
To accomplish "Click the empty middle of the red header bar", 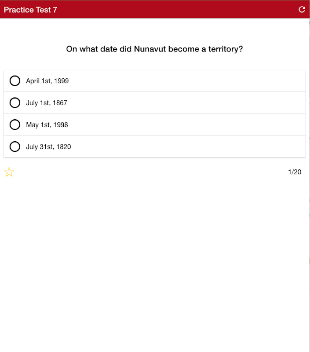I will pos(167,10).
